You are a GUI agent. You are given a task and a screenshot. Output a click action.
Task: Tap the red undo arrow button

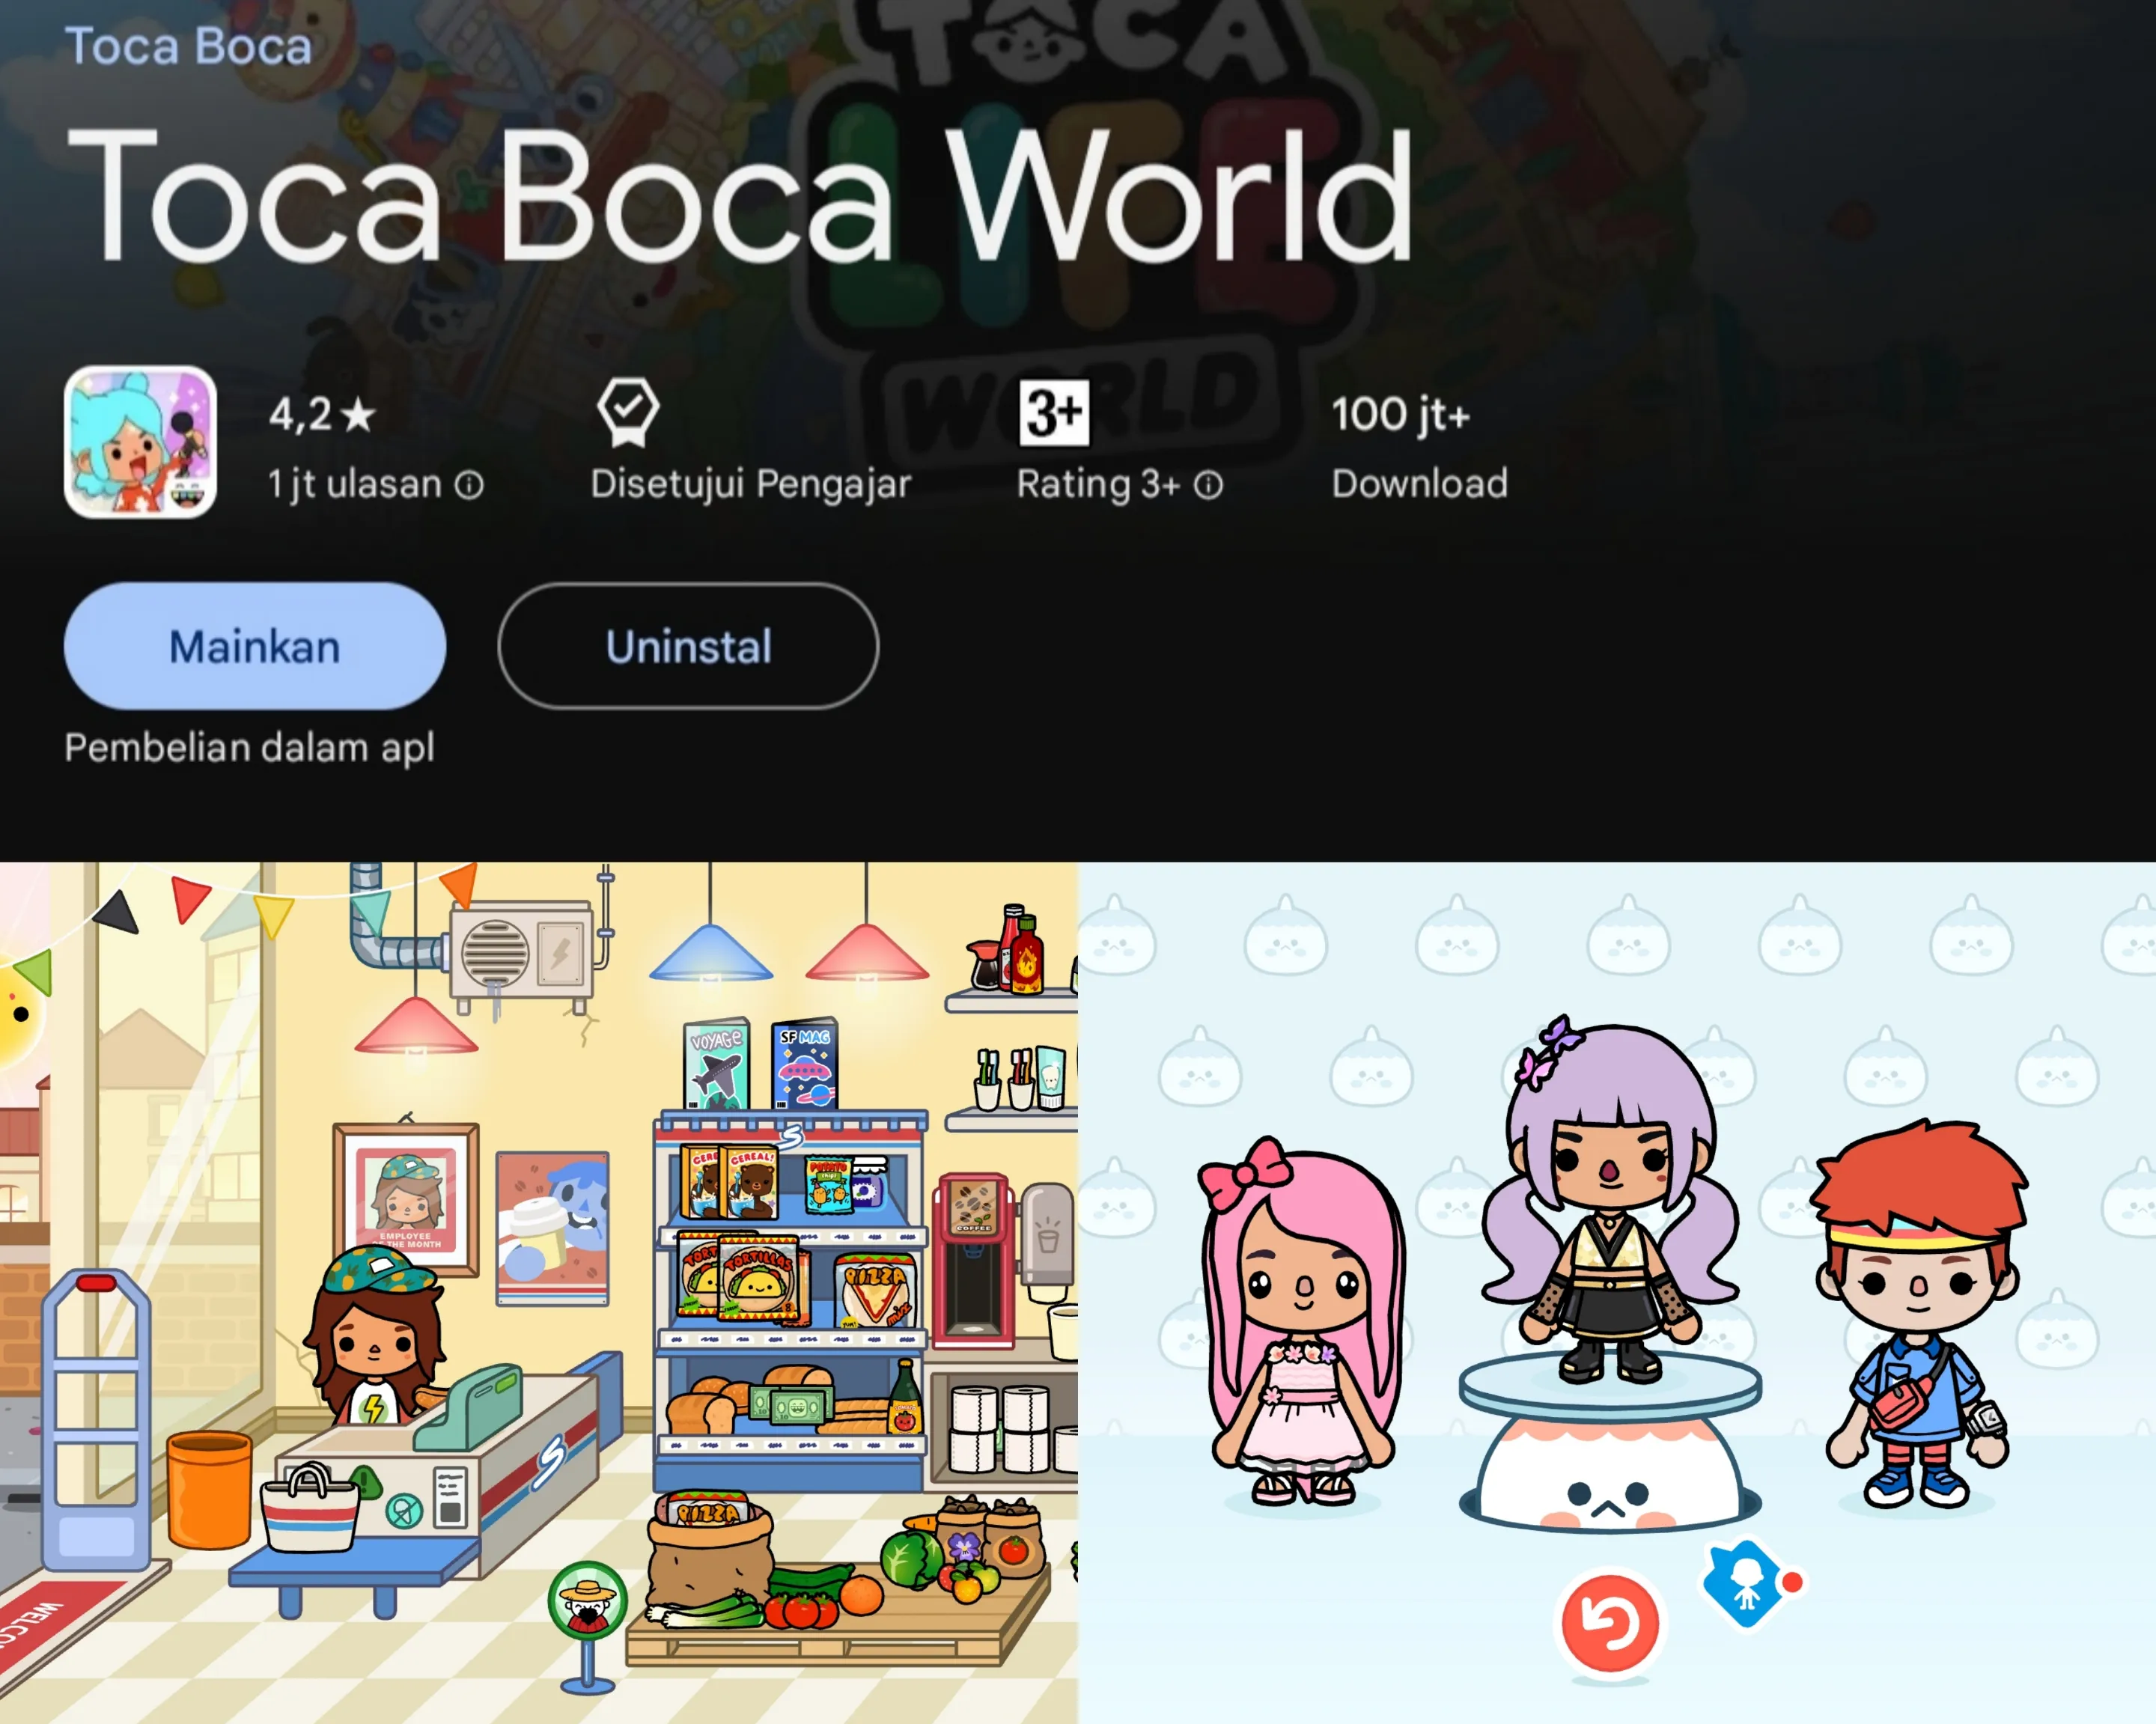point(1609,1622)
